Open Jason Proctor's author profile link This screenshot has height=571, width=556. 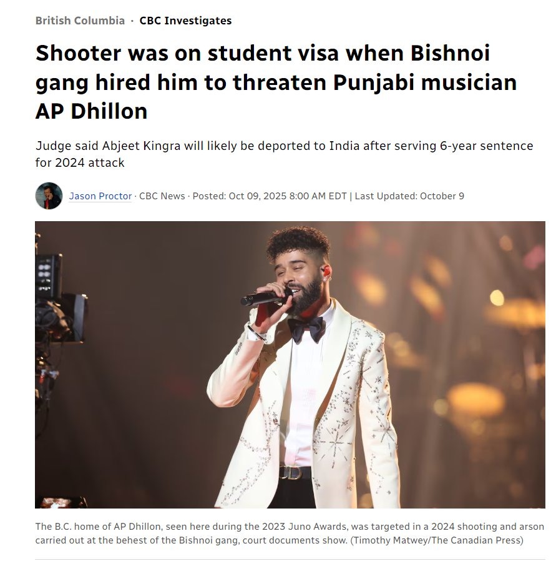tap(100, 196)
